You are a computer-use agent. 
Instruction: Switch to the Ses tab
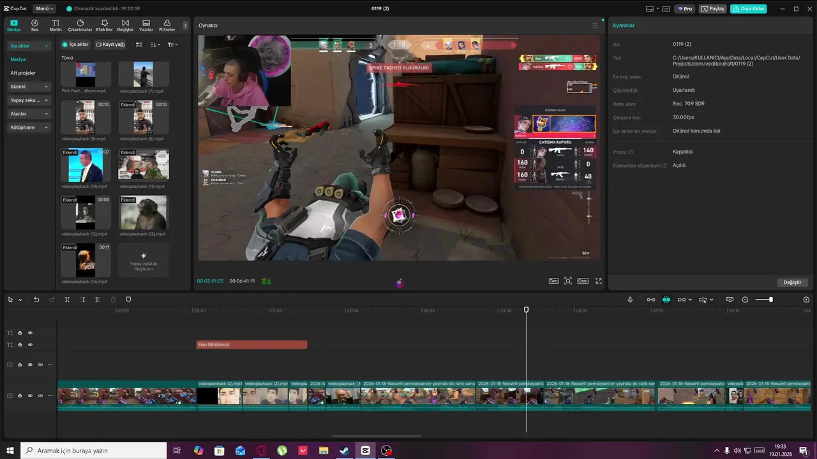(x=34, y=25)
